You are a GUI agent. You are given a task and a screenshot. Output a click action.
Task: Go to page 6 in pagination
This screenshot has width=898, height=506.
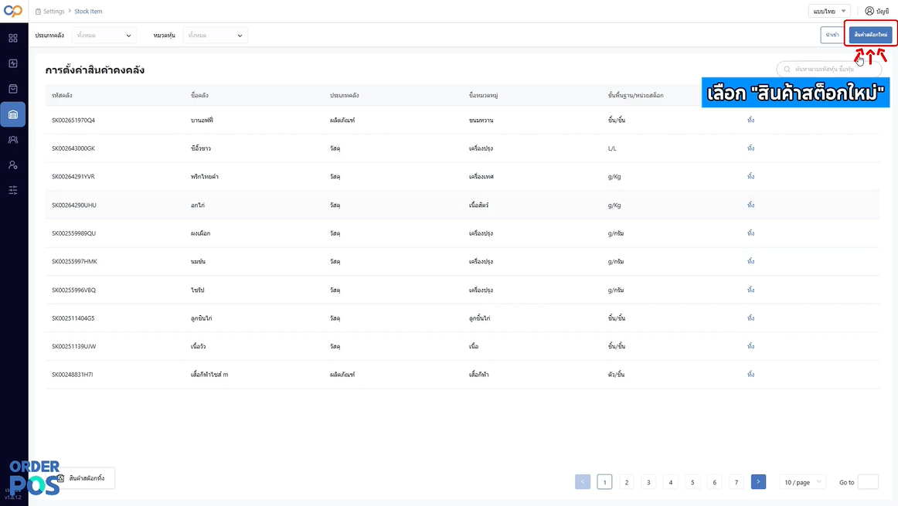click(x=714, y=482)
